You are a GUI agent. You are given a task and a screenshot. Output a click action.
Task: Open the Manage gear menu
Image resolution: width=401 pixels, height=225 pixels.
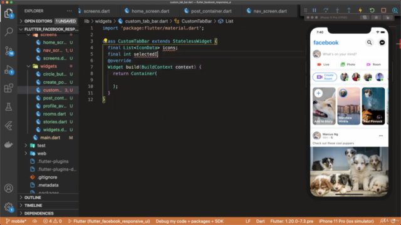[9, 207]
